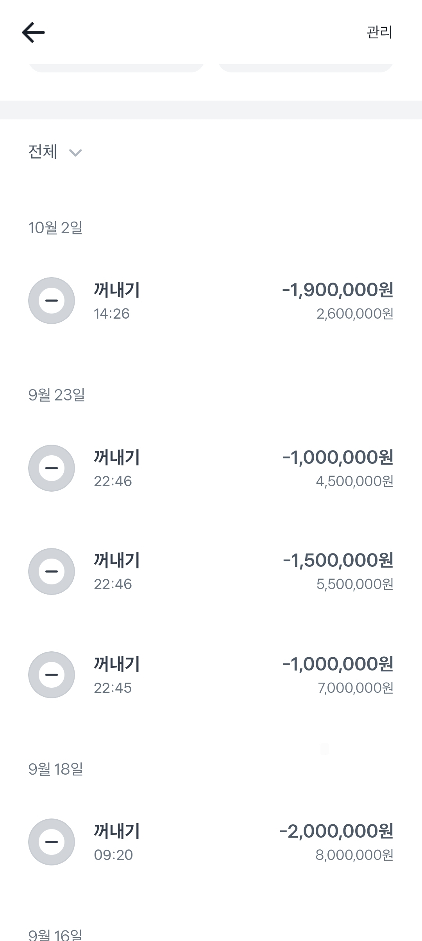The image size is (422, 941).
Task: Select the -2,000,000원 transaction amount
Action: (x=336, y=831)
